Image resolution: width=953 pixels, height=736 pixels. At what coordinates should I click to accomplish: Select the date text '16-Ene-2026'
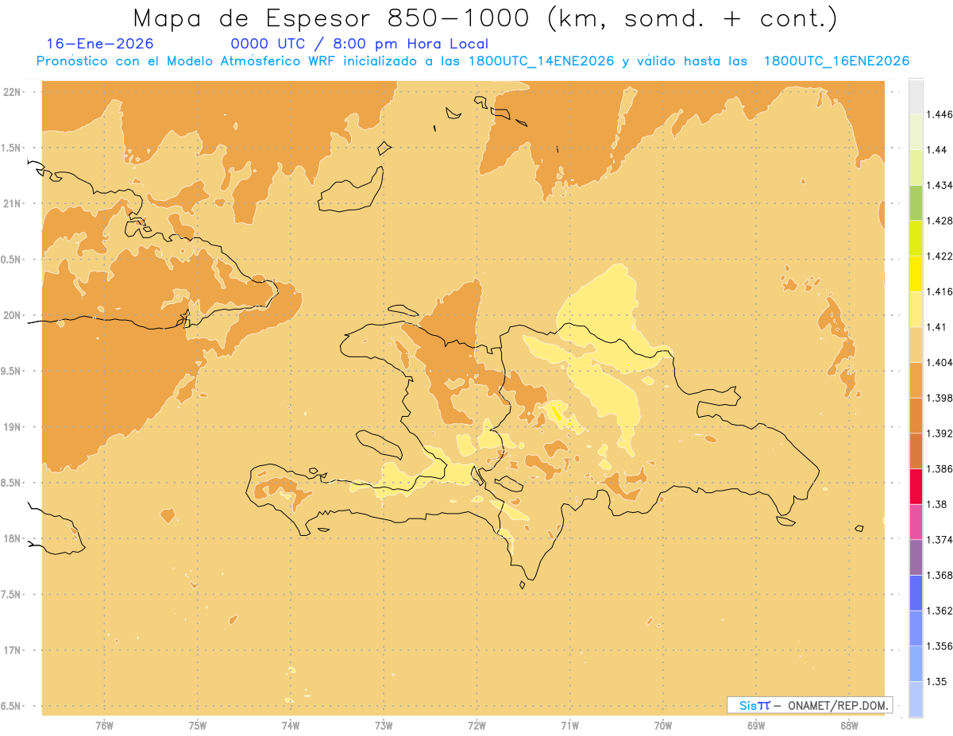point(100,44)
